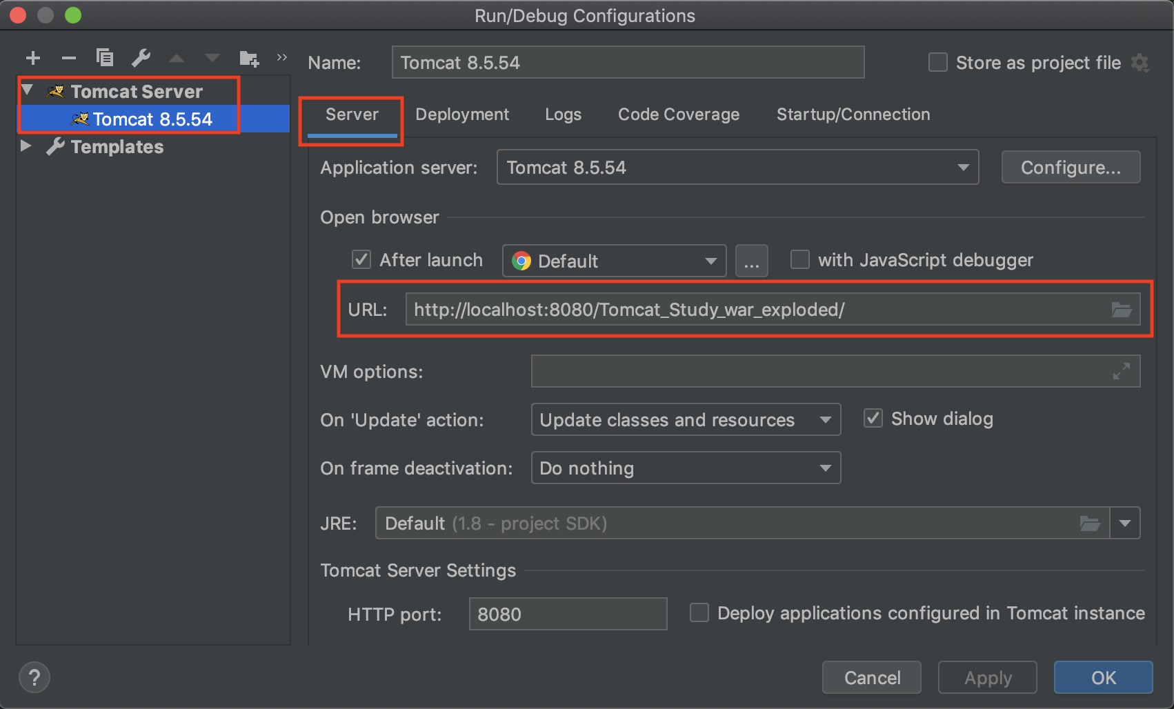This screenshot has height=709, width=1174.
Task: Click the Configure... button
Action: (x=1071, y=168)
